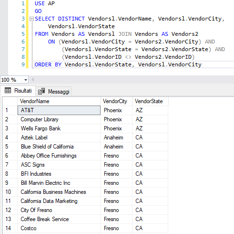This screenshot has width=234, height=234.
Task: Click AZ state cell in Wells Fargo Bank row
Action: click(x=150, y=128)
